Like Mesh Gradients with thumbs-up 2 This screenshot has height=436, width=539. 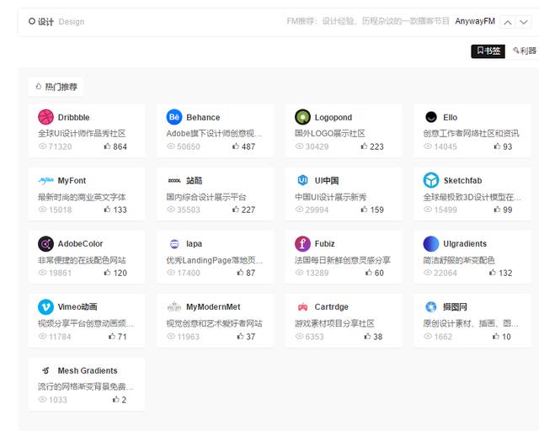(120, 400)
